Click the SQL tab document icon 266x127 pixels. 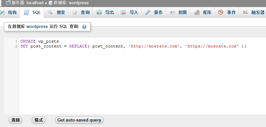(x=26, y=12)
